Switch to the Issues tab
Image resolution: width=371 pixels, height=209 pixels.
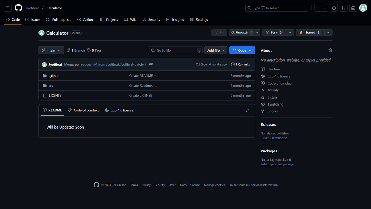tap(33, 19)
